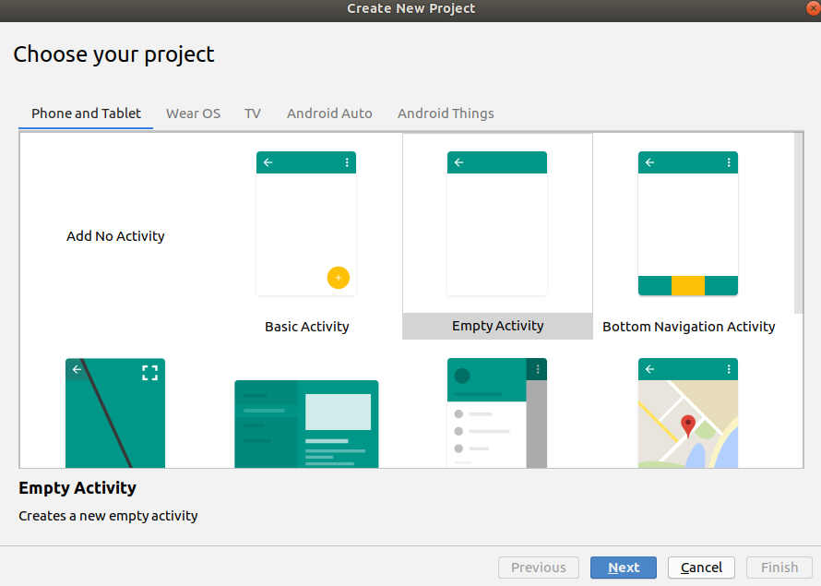Cancel the project creation
Screen dimensions: 821x586
[x=700, y=568]
